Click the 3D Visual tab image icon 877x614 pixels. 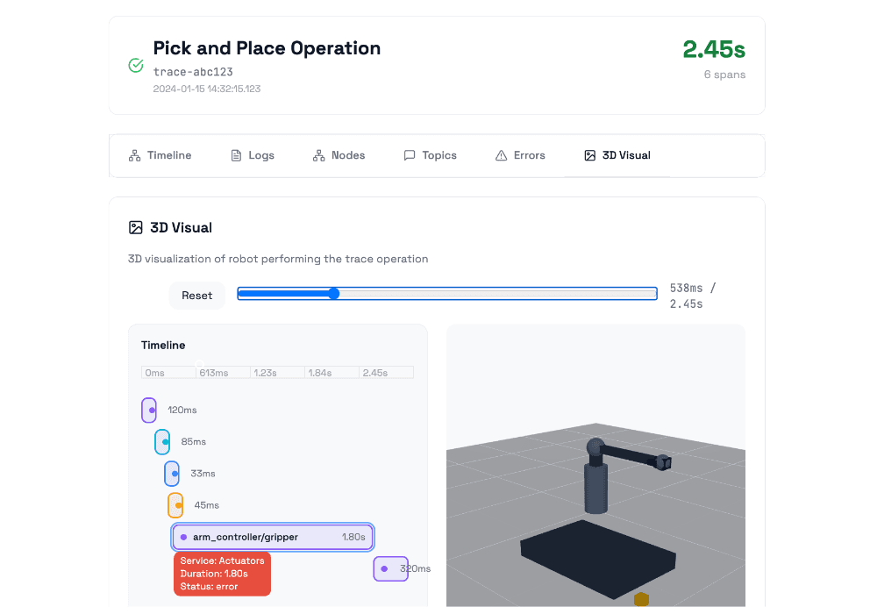pos(590,155)
